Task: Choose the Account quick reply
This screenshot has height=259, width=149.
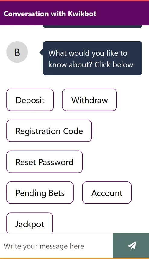Action: point(107,193)
